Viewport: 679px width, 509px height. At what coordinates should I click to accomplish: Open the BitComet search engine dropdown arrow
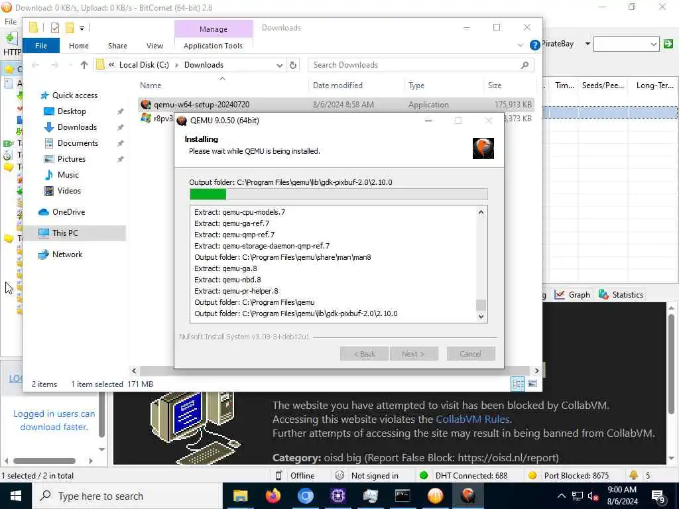click(x=587, y=44)
